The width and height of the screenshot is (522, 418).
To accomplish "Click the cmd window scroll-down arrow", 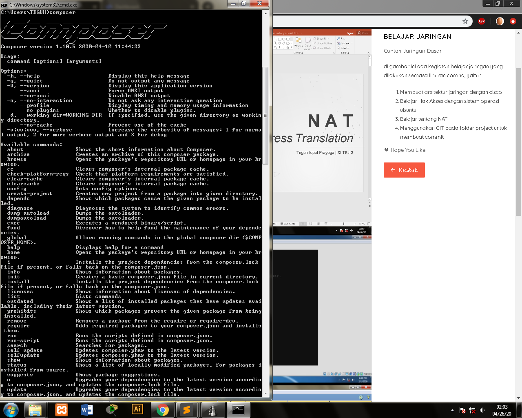I will (x=265, y=394).
